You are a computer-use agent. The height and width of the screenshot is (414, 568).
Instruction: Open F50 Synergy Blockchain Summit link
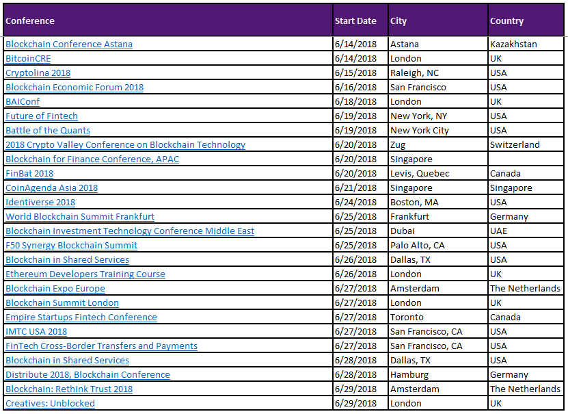(x=71, y=246)
